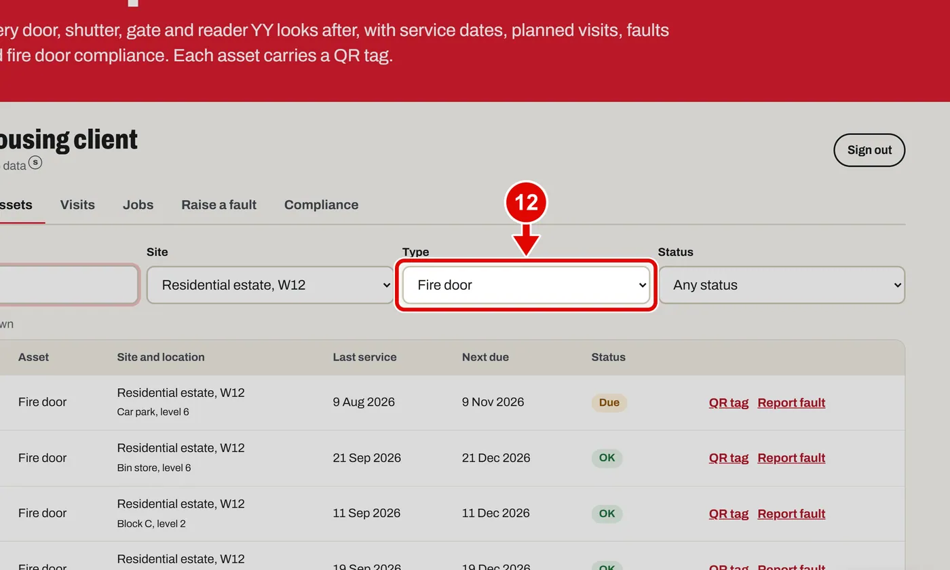This screenshot has height=570, width=950.
Task: Select the 11 Sep 2026 last service date
Action: 366,513
